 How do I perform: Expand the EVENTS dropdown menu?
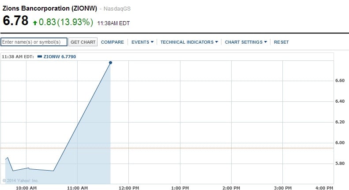click(x=143, y=42)
